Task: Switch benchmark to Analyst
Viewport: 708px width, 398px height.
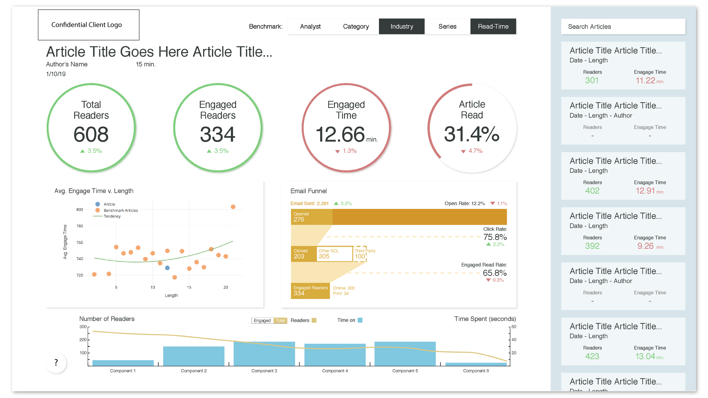Action: (x=310, y=26)
